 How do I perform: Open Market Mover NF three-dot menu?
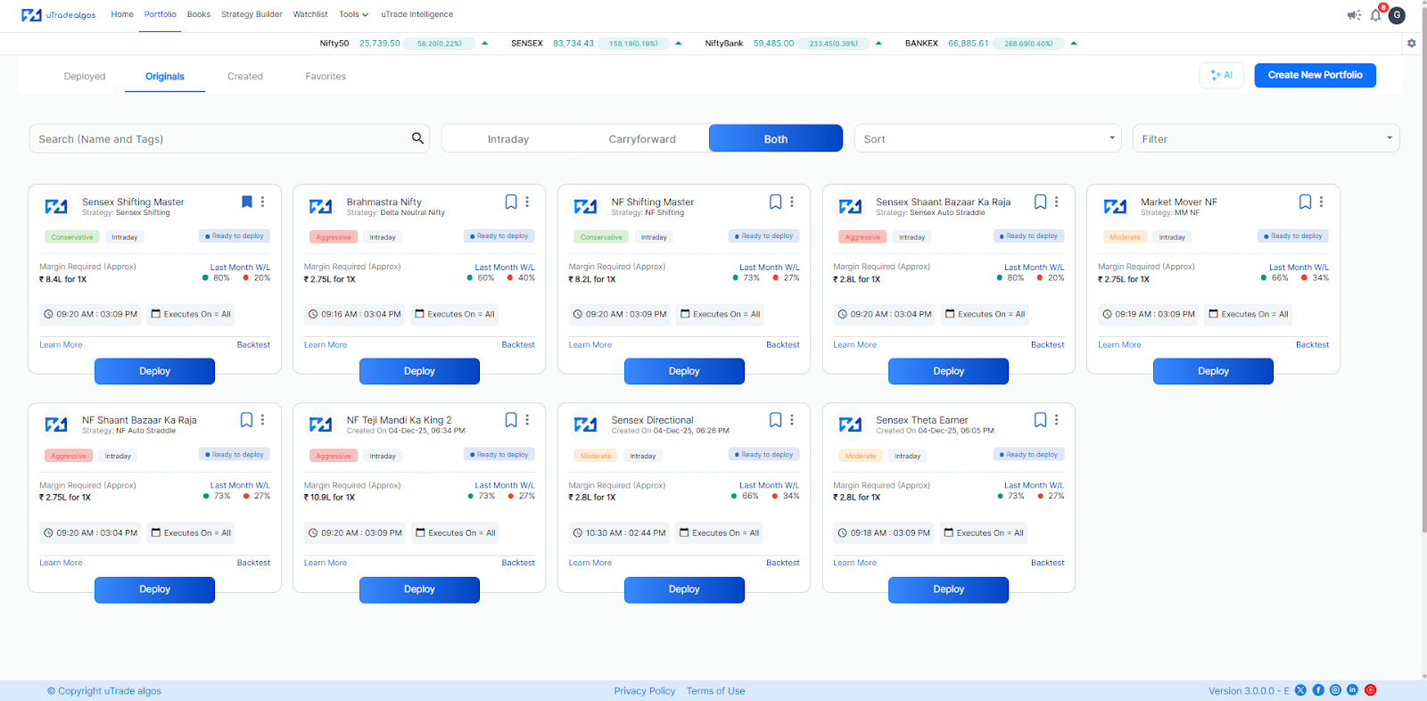[1322, 202]
